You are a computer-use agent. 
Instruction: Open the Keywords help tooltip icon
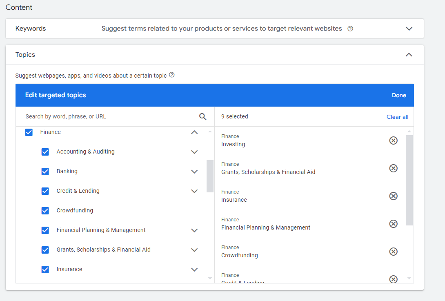pyautogui.click(x=350, y=29)
